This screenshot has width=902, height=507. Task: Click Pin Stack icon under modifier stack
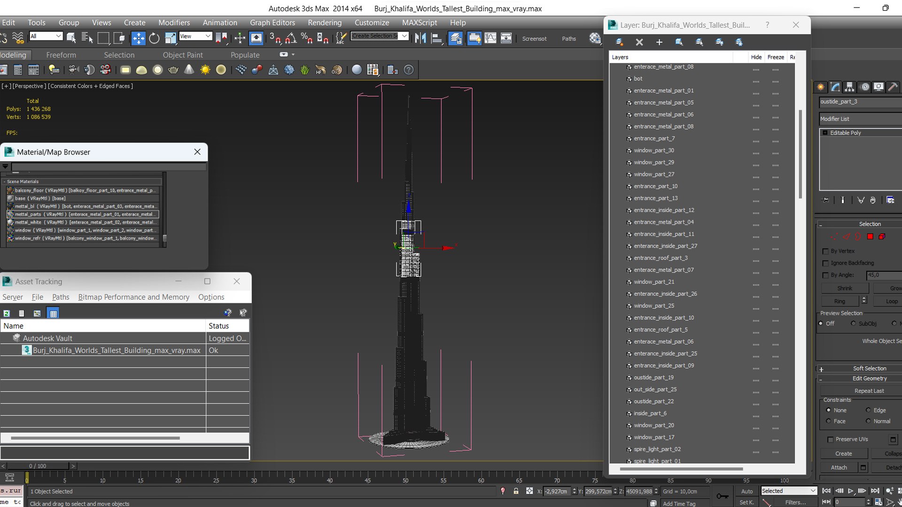[825, 200]
